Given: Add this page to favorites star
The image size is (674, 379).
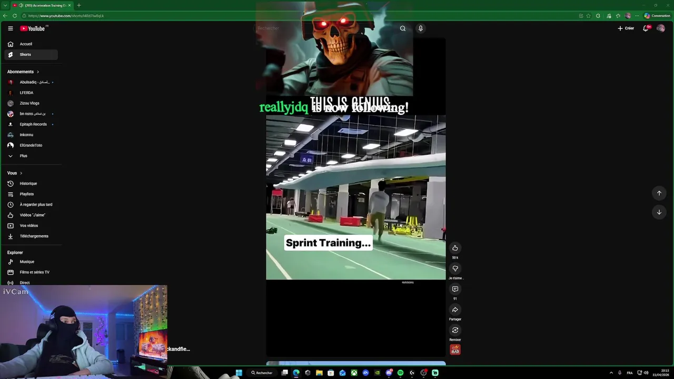Looking at the screenshot, I should pyautogui.click(x=589, y=16).
